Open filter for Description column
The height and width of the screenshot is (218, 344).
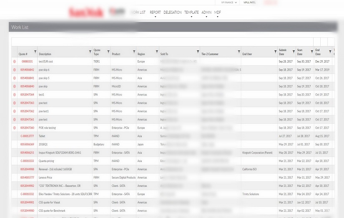[x=90, y=52]
